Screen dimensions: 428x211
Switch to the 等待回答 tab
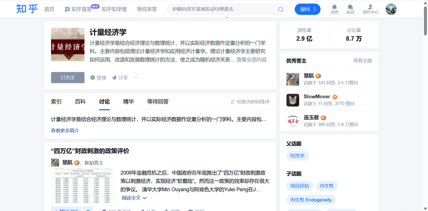pyautogui.click(x=158, y=102)
